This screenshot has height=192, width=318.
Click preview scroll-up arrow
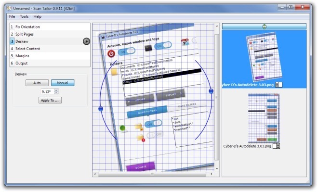pos(217,26)
